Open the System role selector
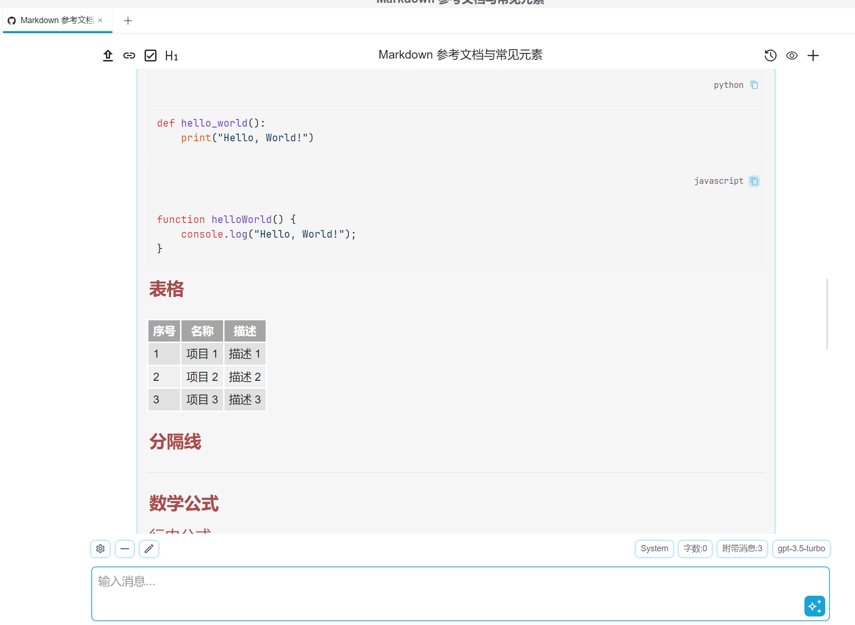 pyautogui.click(x=654, y=549)
